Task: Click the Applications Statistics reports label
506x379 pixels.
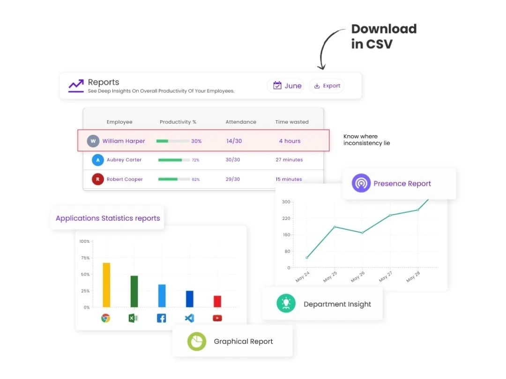Action: pyautogui.click(x=107, y=218)
